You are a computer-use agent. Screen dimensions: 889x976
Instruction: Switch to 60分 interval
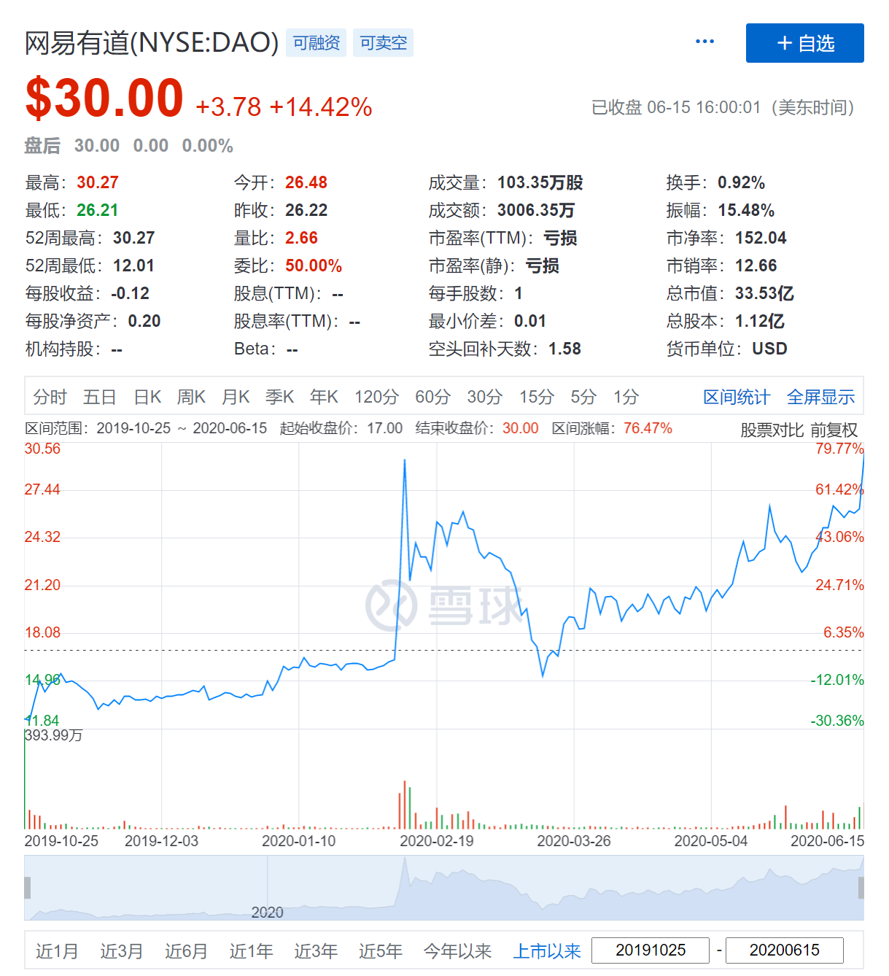pos(432,397)
